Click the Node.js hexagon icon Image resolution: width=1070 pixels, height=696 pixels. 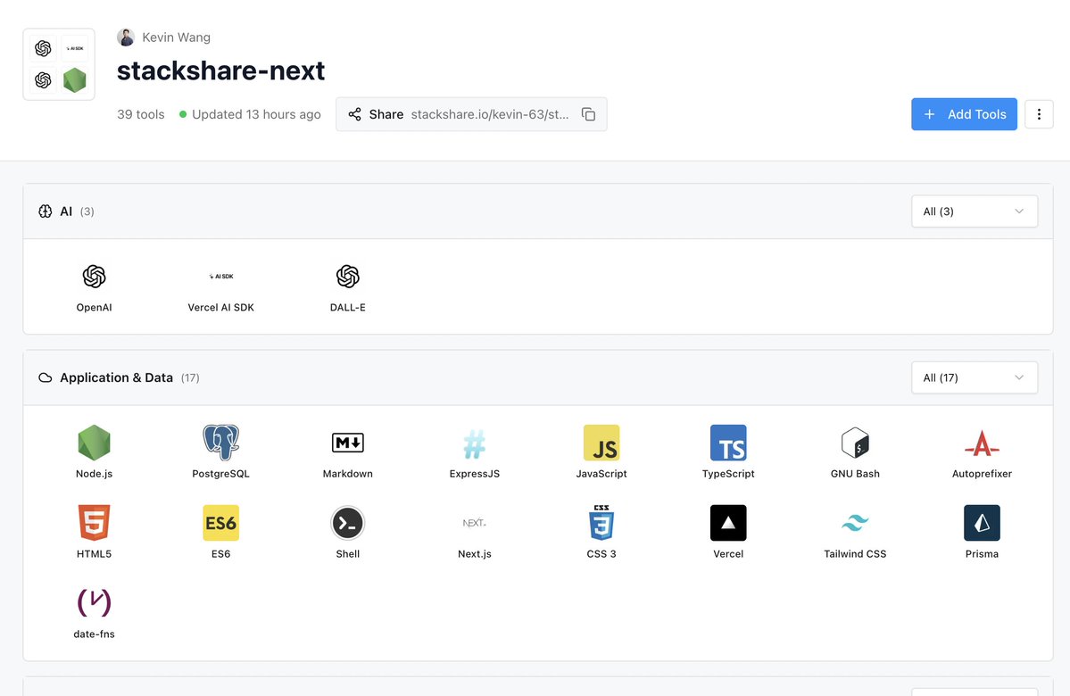tap(95, 443)
